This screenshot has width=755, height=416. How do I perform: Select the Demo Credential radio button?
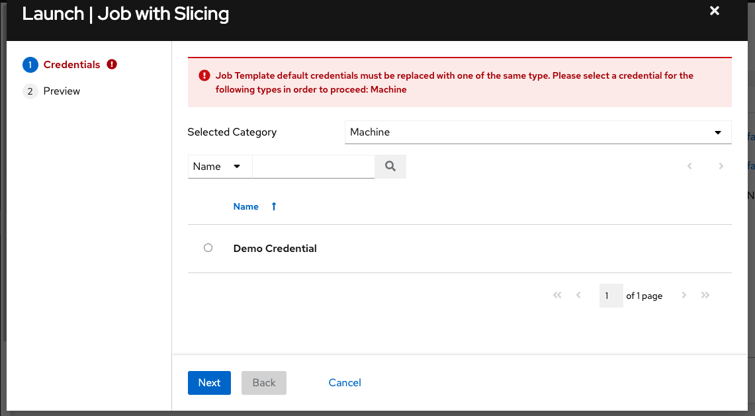coord(208,248)
